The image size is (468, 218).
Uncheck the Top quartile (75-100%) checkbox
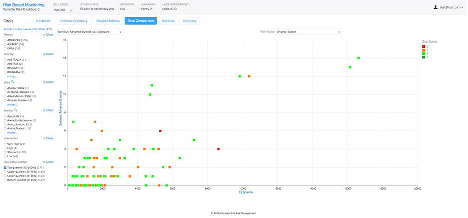tap(5, 168)
